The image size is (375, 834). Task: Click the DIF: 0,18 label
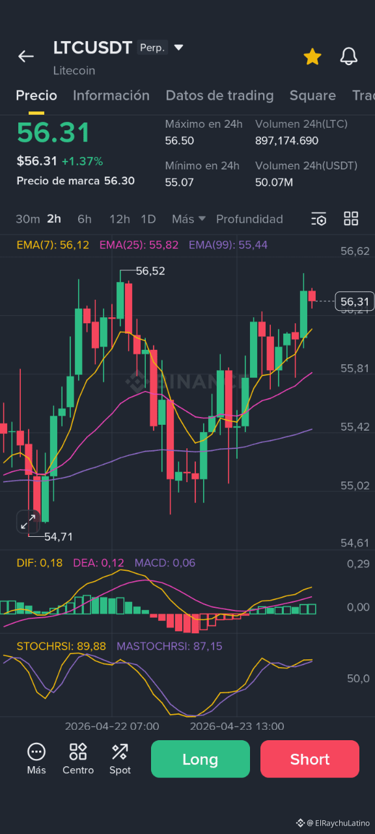(40, 563)
